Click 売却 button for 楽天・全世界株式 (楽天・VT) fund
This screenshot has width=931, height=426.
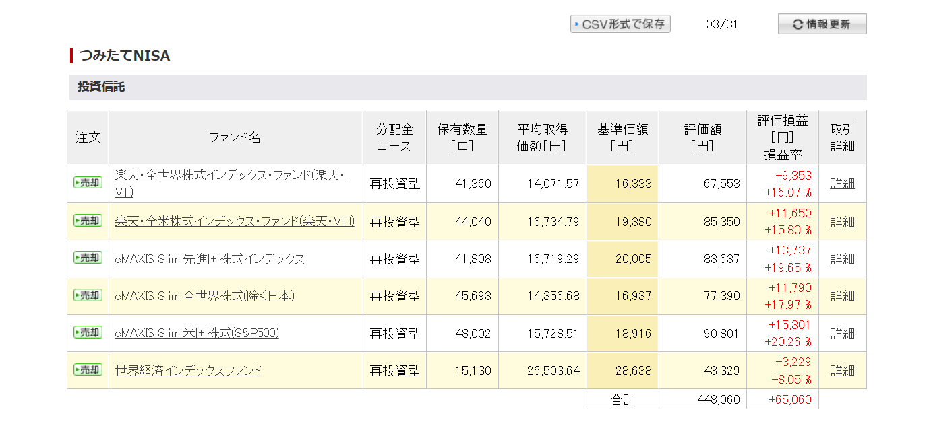(x=88, y=182)
